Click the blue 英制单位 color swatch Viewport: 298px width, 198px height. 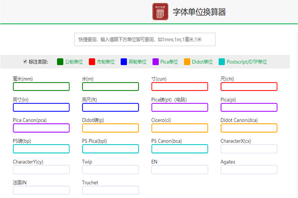coord(124,62)
